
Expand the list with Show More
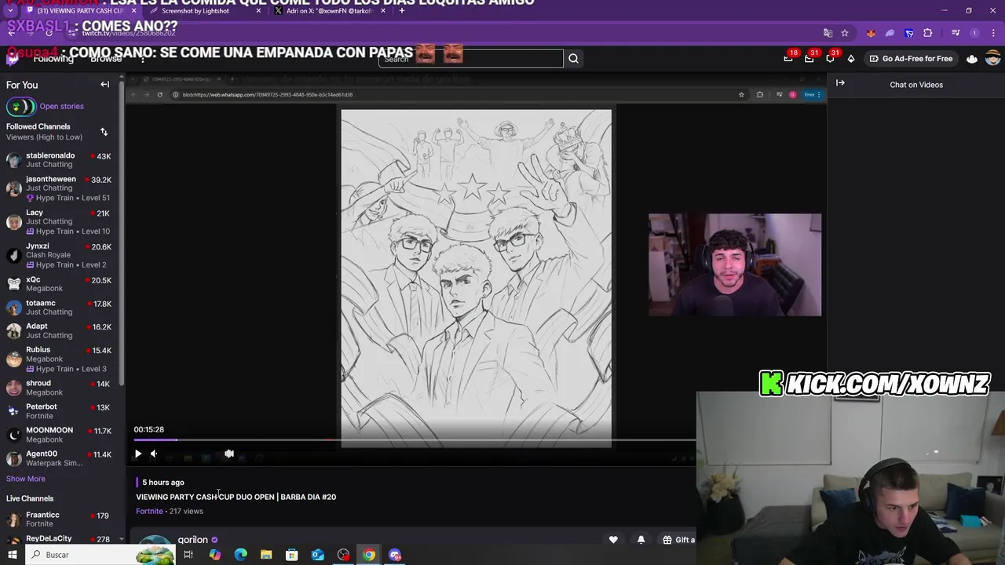click(x=26, y=479)
